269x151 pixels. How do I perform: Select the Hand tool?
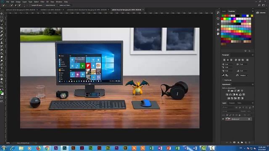click(2, 79)
